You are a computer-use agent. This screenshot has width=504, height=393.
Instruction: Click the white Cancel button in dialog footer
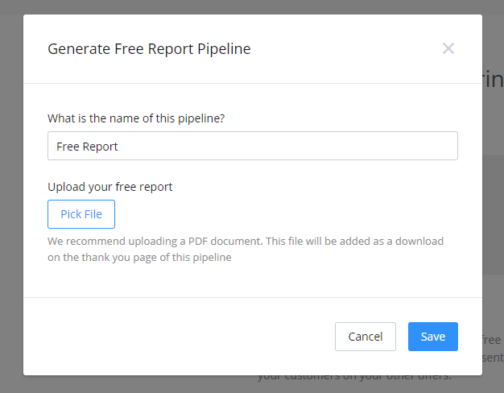365,337
